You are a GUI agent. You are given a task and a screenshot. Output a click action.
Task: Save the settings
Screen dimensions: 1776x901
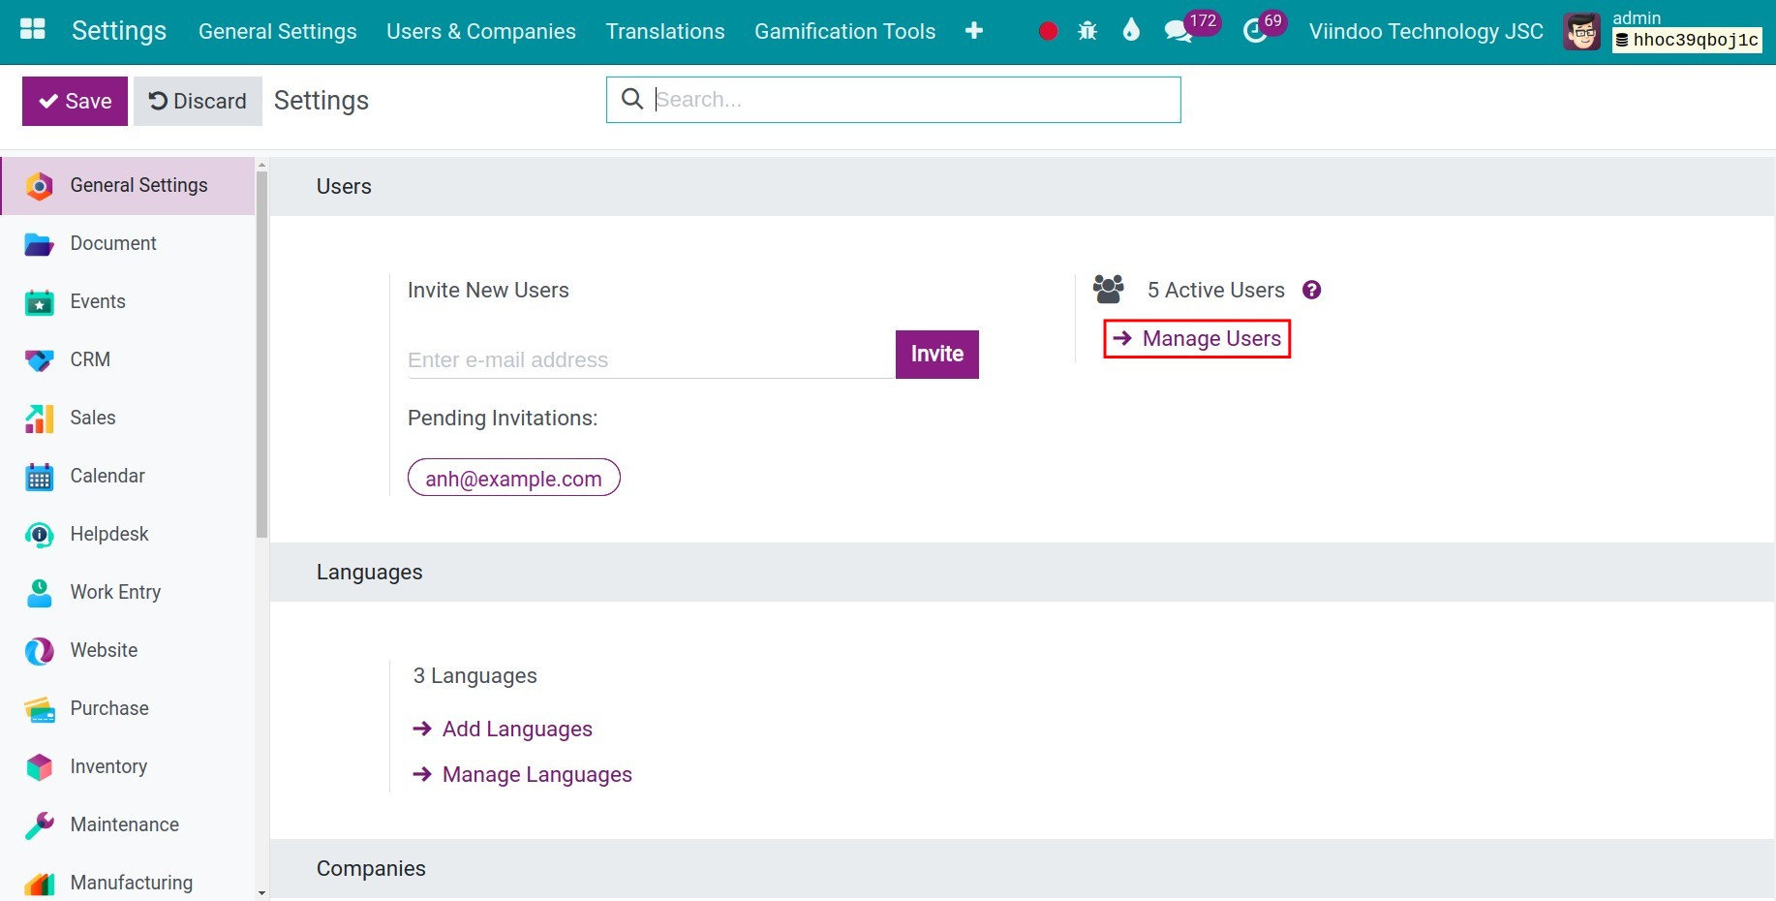coord(76,101)
